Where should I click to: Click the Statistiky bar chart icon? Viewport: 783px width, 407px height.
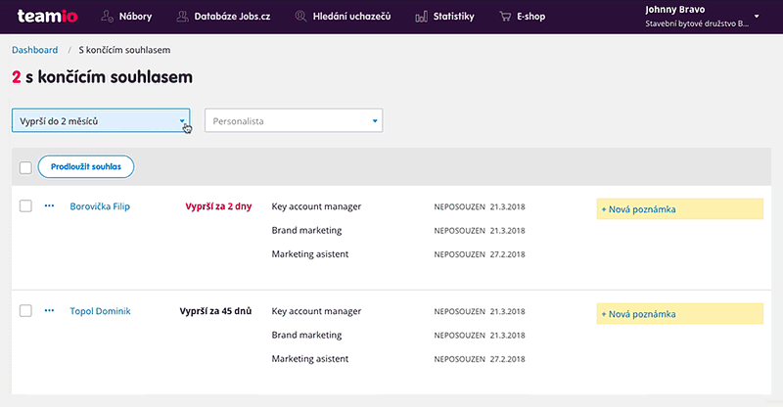[x=421, y=17]
